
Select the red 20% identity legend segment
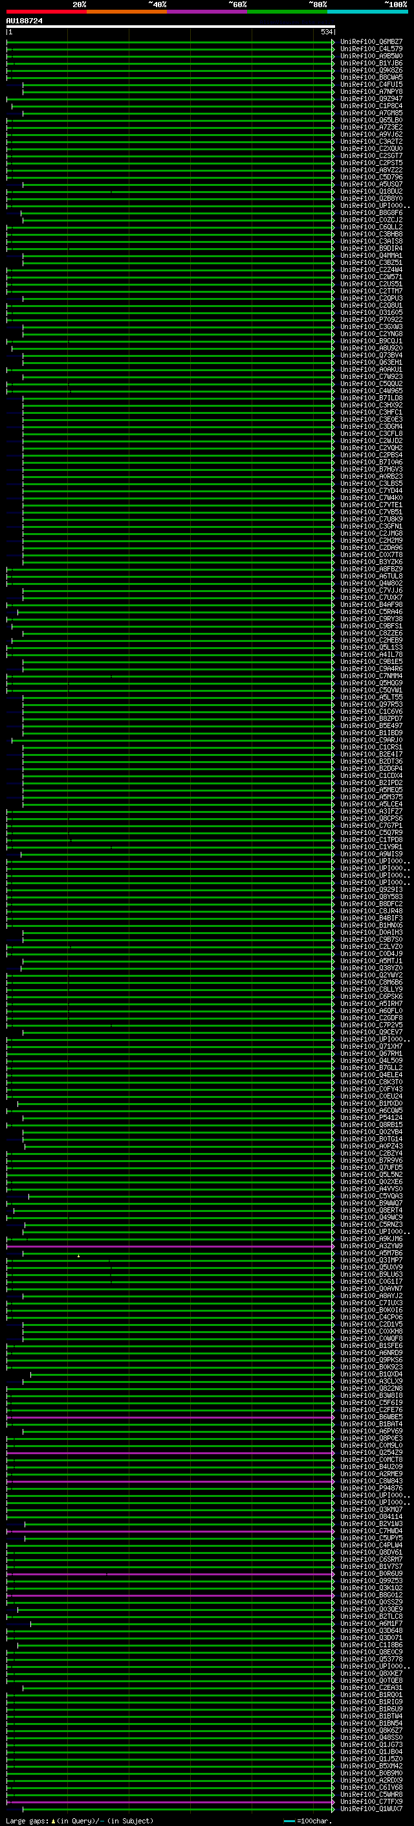pyautogui.click(x=47, y=12)
